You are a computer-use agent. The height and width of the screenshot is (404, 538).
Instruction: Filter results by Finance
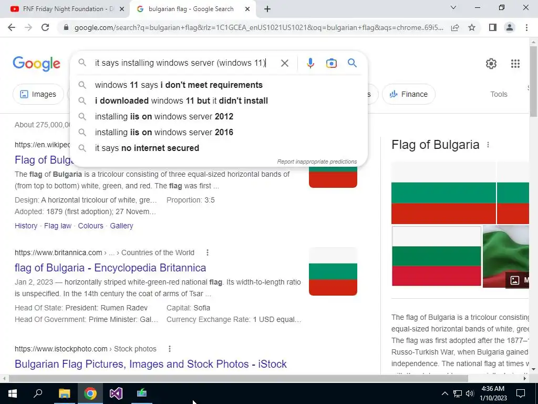408,94
